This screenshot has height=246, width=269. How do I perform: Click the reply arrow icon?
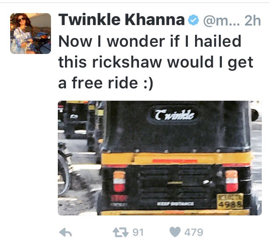coord(65,233)
